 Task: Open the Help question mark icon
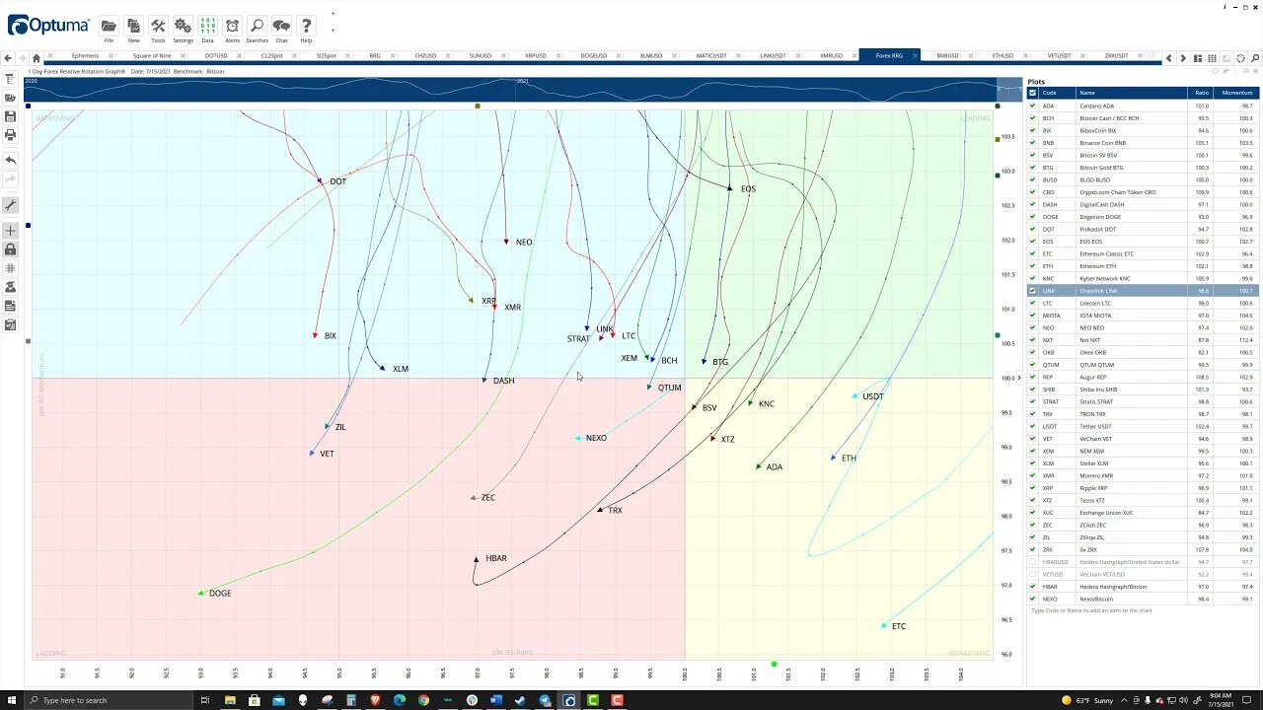click(306, 27)
